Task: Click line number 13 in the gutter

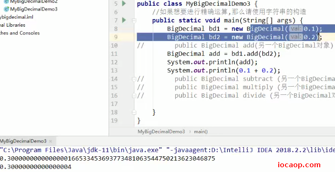Action: coord(114,71)
